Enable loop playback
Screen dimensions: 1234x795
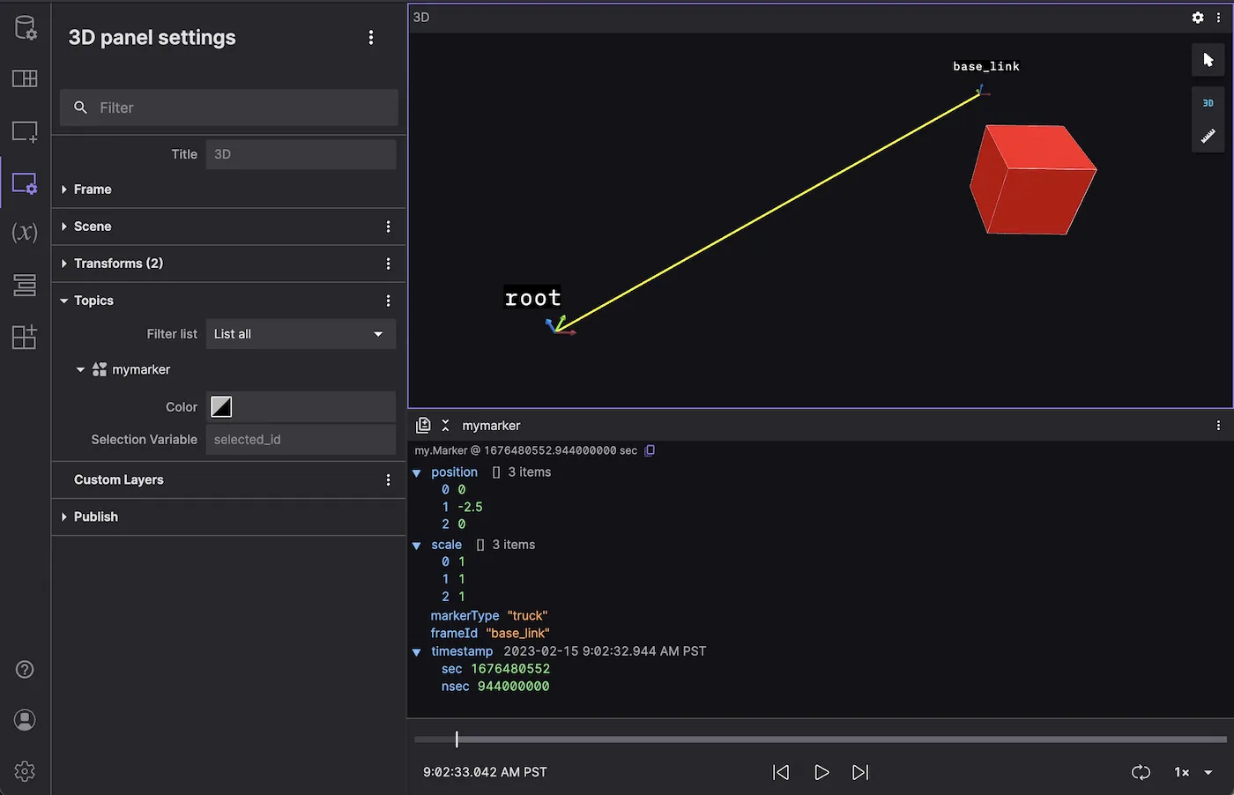[x=1141, y=772]
